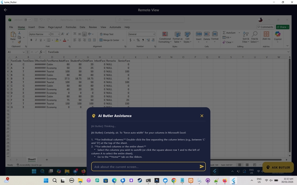Image resolution: width=297 pixels, height=185 pixels.
Task: Open the Fill Color dropdown arrow
Action: point(60,40)
